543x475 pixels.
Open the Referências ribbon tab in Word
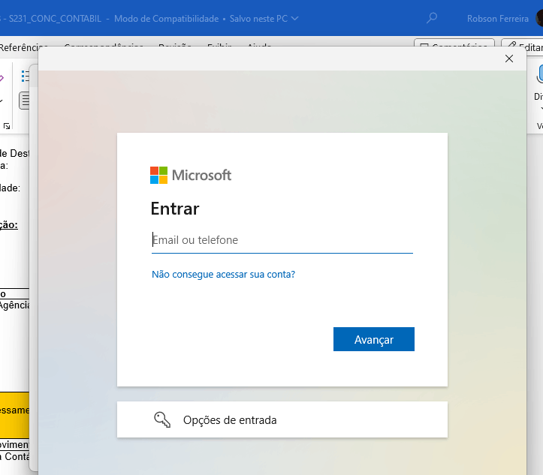click(23, 47)
